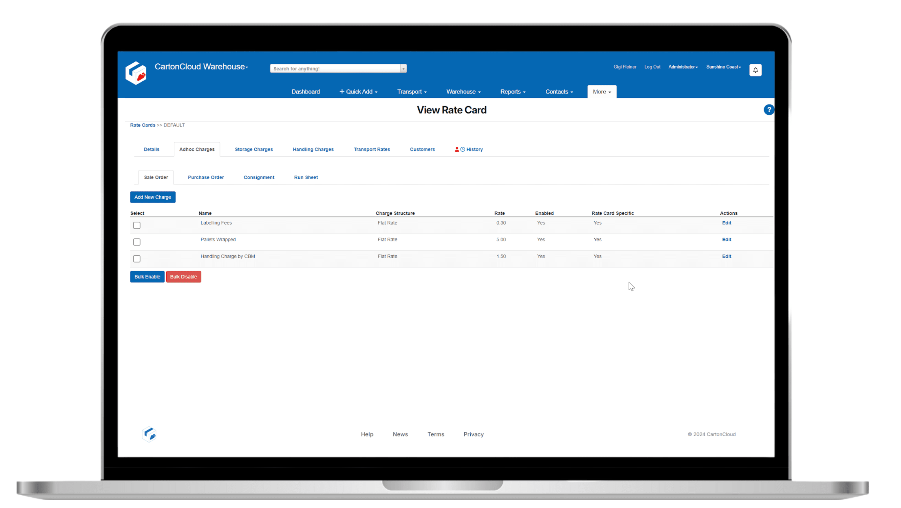Click the plus icon on Quick Add

click(342, 91)
